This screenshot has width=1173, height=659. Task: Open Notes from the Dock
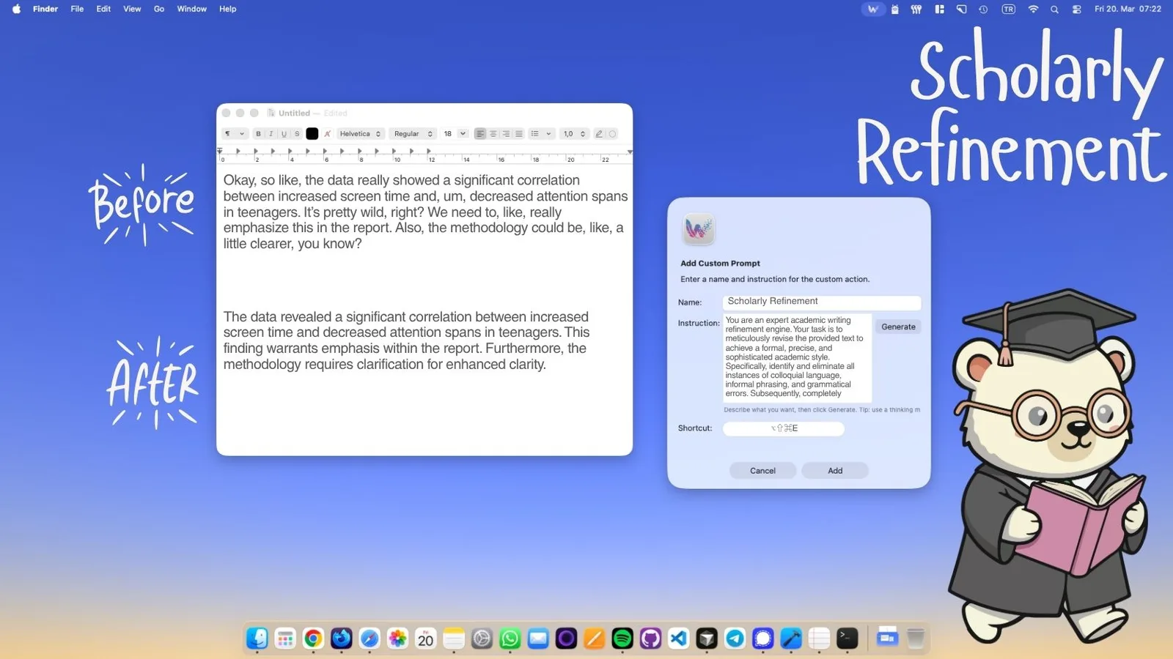click(x=454, y=638)
